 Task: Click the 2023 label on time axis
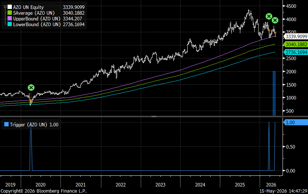coord(160,185)
